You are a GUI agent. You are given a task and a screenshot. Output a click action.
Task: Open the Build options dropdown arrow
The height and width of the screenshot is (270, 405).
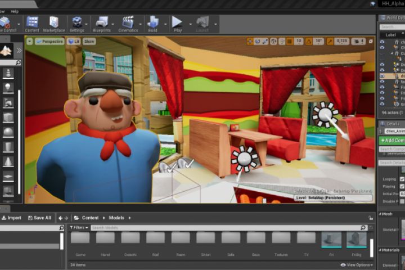(x=165, y=24)
